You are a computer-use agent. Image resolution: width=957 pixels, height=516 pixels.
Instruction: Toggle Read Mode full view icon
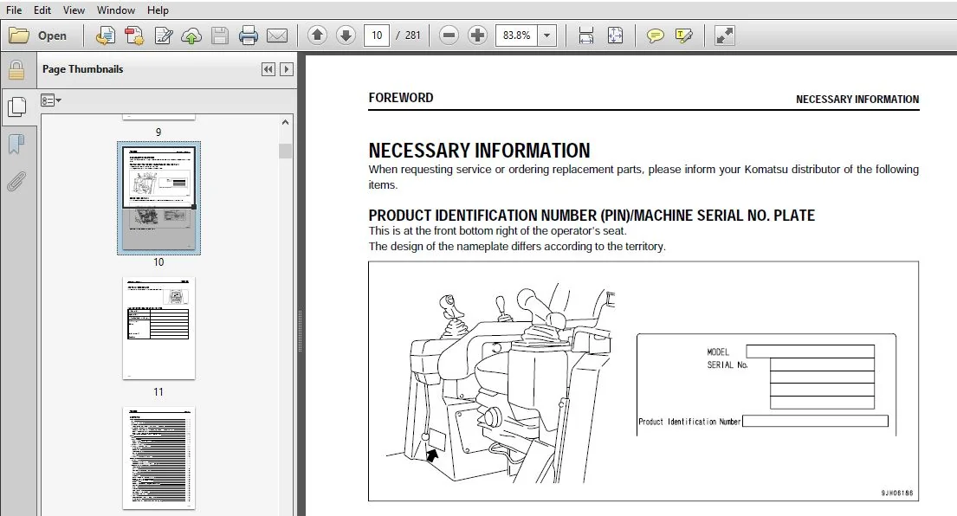(725, 35)
